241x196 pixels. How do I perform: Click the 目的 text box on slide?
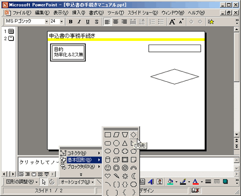[68, 52]
